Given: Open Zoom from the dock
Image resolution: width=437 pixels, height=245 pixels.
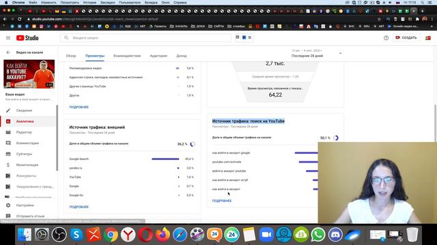Looking at the screenshot, I should click(266, 234).
